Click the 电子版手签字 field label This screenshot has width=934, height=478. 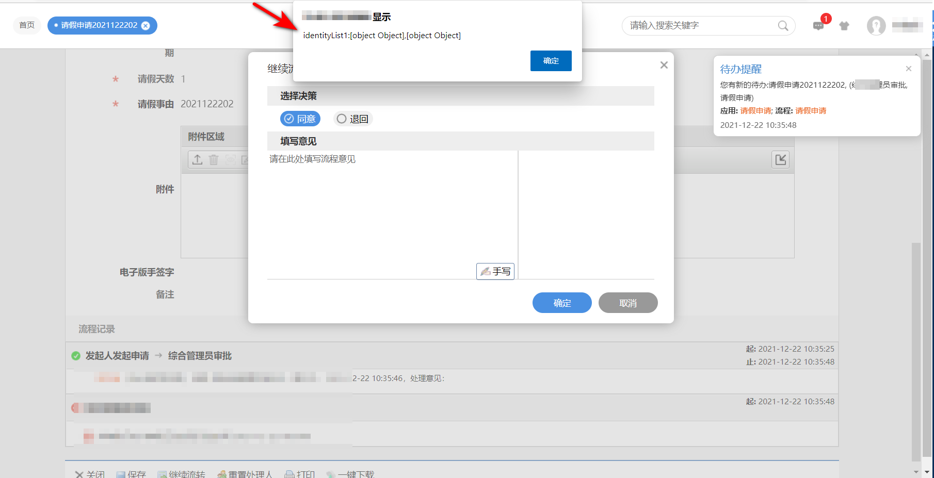point(147,272)
